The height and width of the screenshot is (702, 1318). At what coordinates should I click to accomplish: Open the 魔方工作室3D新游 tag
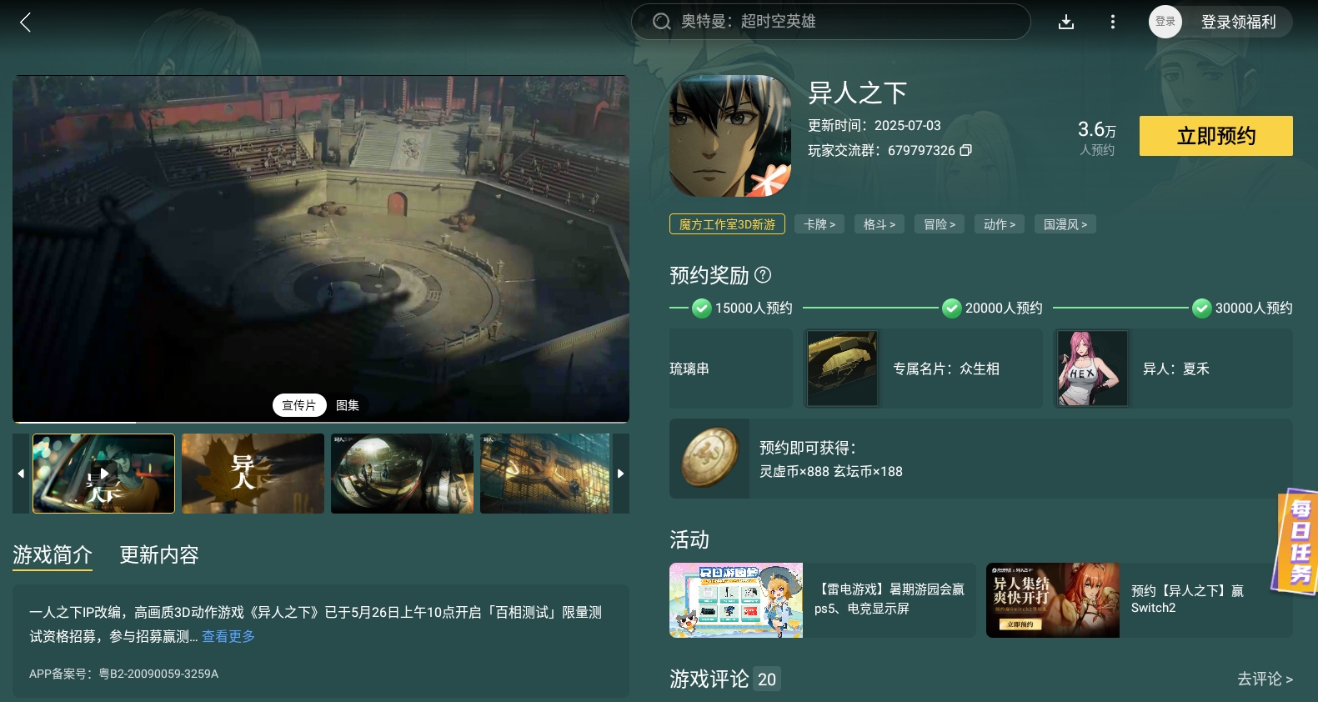(727, 224)
